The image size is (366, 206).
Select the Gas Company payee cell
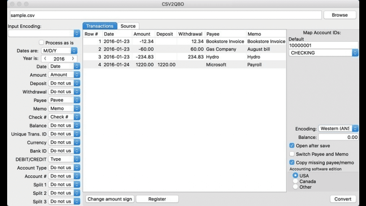click(225, 49)
